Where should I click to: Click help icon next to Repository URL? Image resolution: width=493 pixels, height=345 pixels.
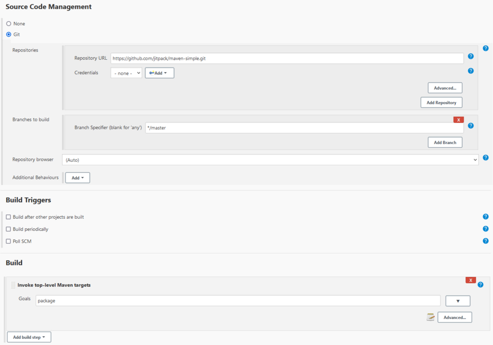pyautogui.click(x=470, y=56)
